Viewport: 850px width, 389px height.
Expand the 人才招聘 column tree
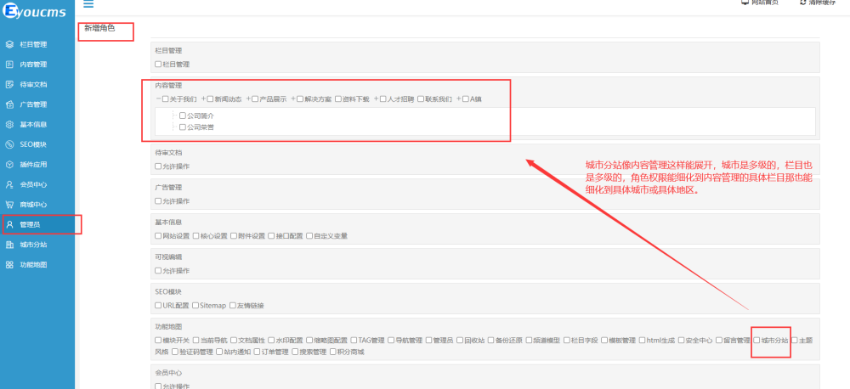(376, 99)
